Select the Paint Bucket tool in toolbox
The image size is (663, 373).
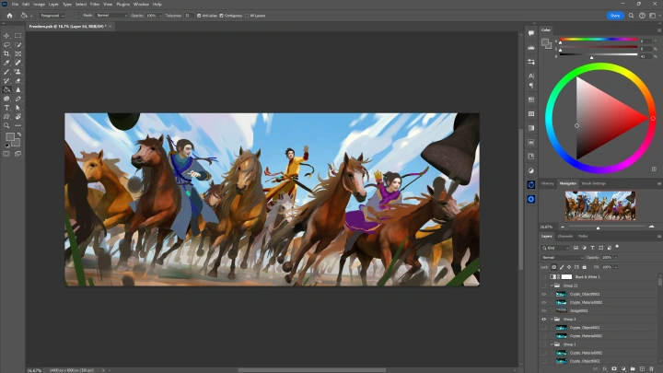point(6,89)
